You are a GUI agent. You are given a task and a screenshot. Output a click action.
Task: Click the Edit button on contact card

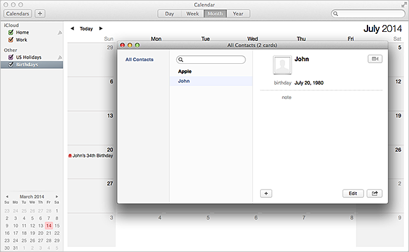point(353,193)
